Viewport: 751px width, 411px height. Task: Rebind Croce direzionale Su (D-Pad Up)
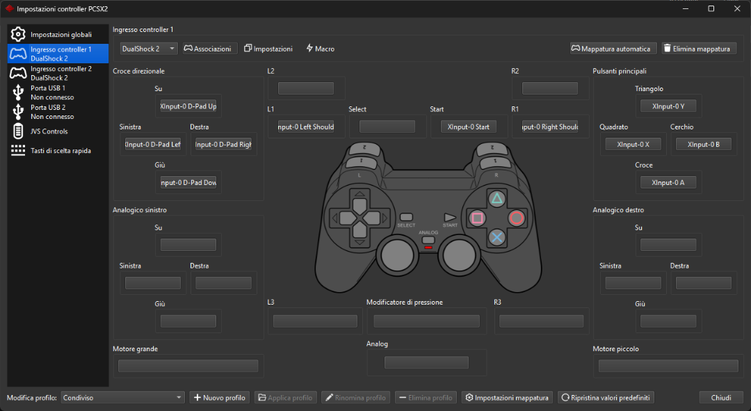pos(188,106)
